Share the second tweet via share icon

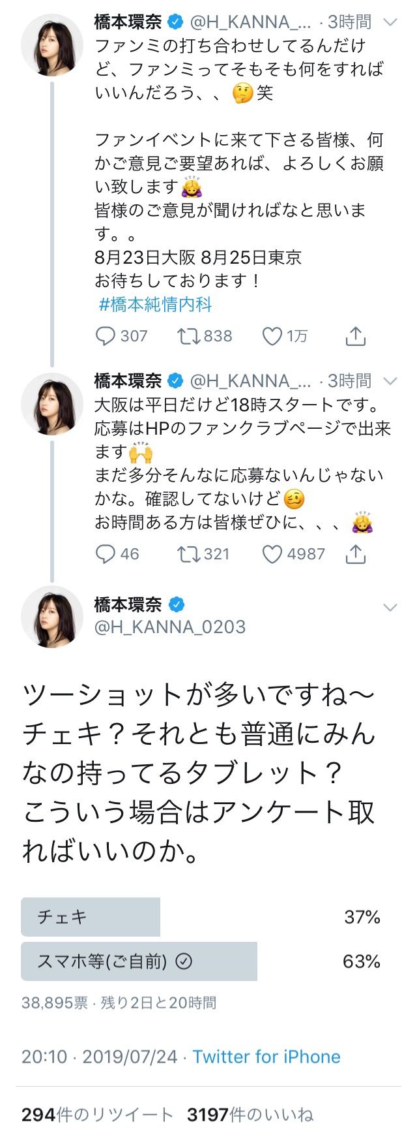[355, 554]
